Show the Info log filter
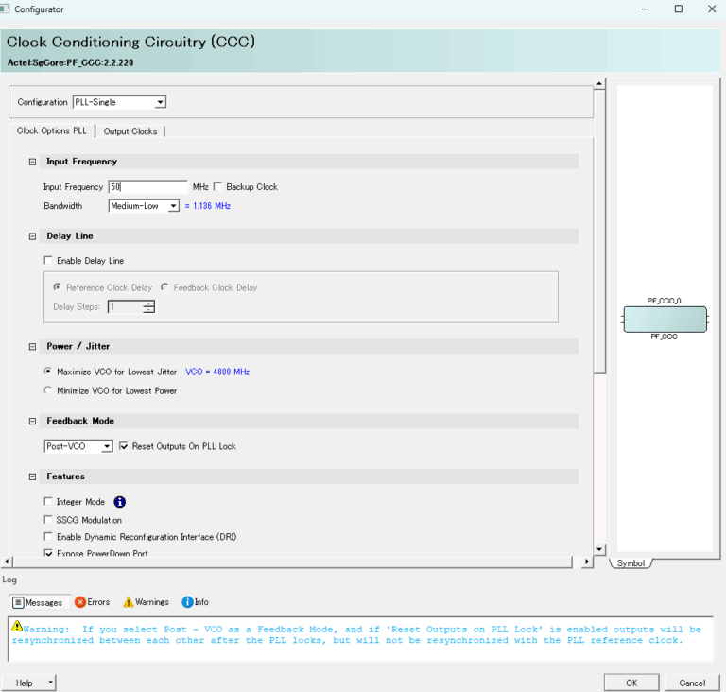726x692 pixels. click(195, 602)
